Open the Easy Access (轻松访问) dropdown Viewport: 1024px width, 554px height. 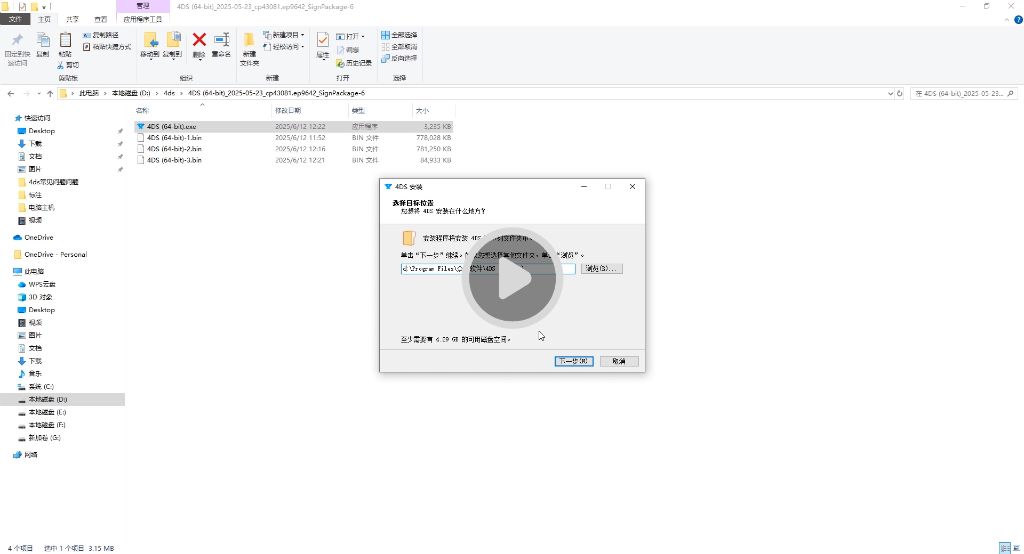(284, 47)
